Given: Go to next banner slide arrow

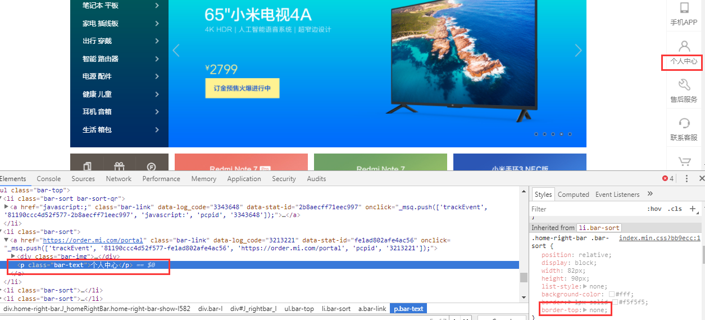Looking at the screenshot, I should tap(579, 51).
